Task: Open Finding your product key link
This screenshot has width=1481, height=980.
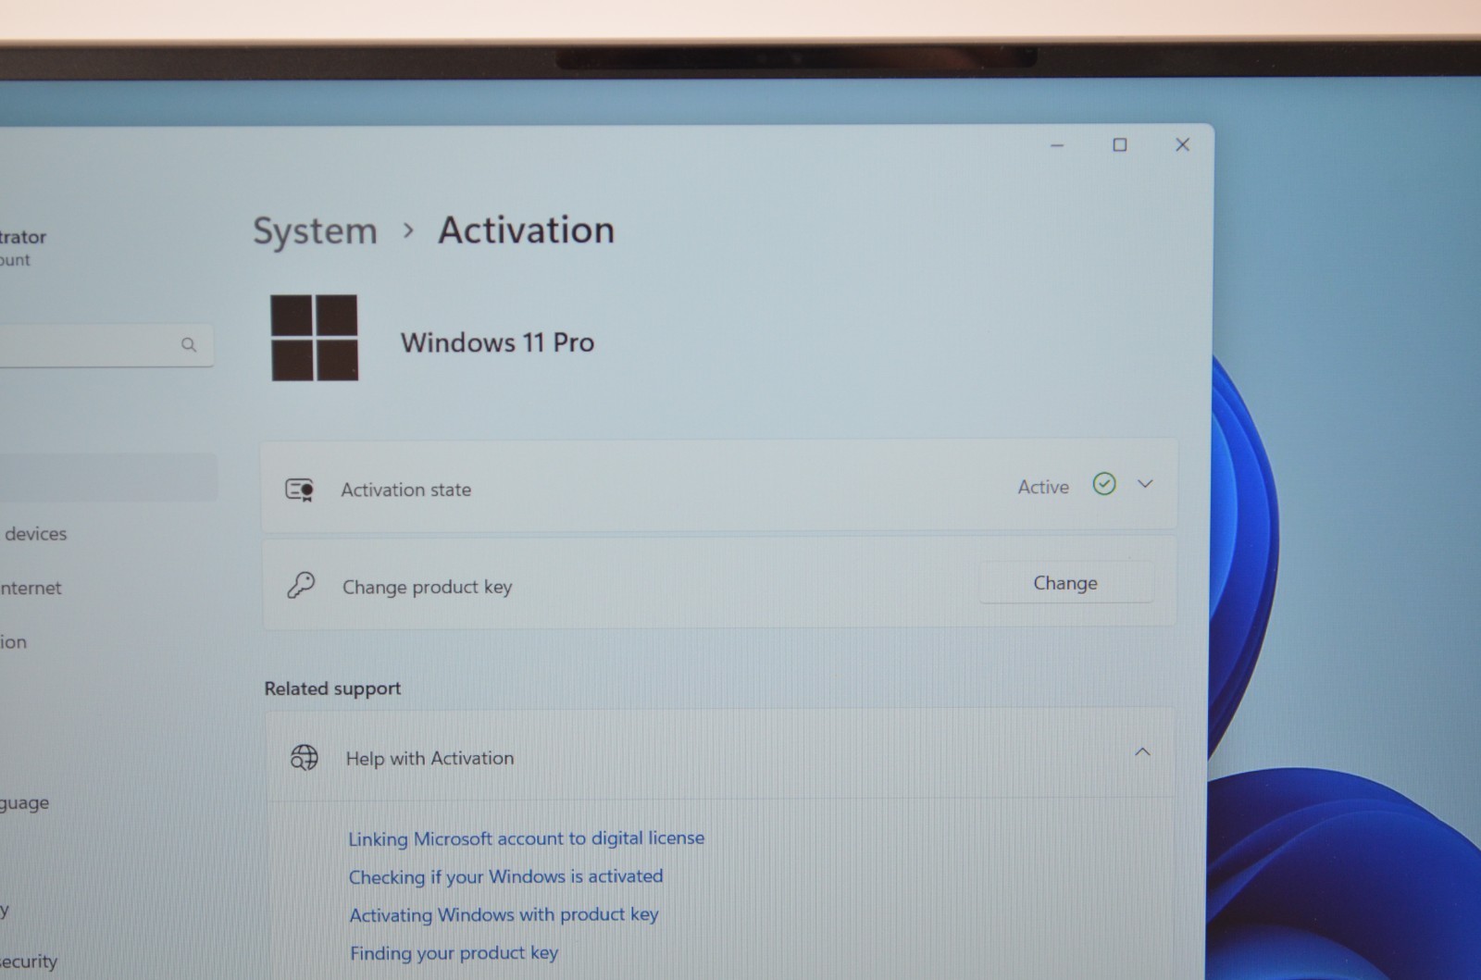Action: [x=454, y=953]
